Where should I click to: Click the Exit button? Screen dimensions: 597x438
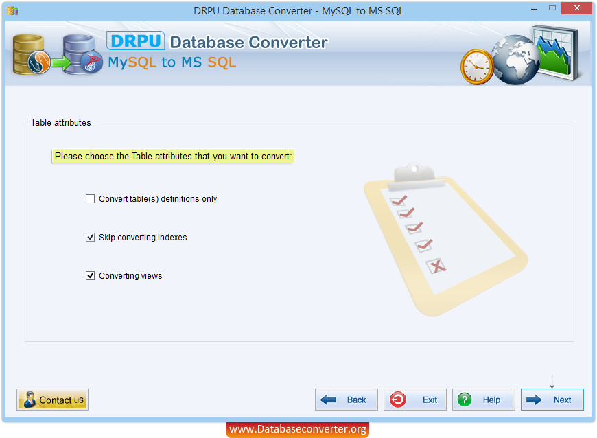click(x=414, y=400)
